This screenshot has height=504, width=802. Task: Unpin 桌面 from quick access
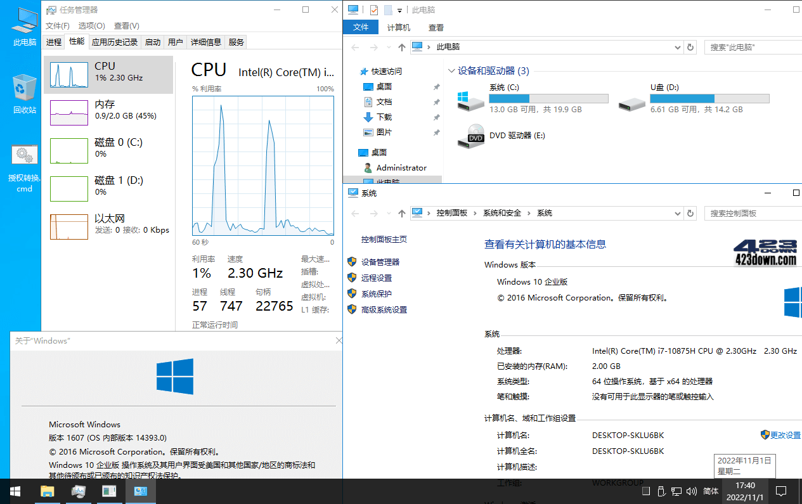(436, 87)
